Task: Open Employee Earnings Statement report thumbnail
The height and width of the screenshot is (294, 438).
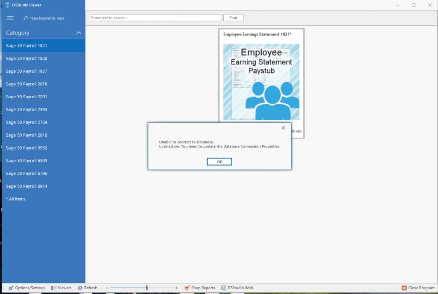Action: pyautogui.click(x=261, y=82)
